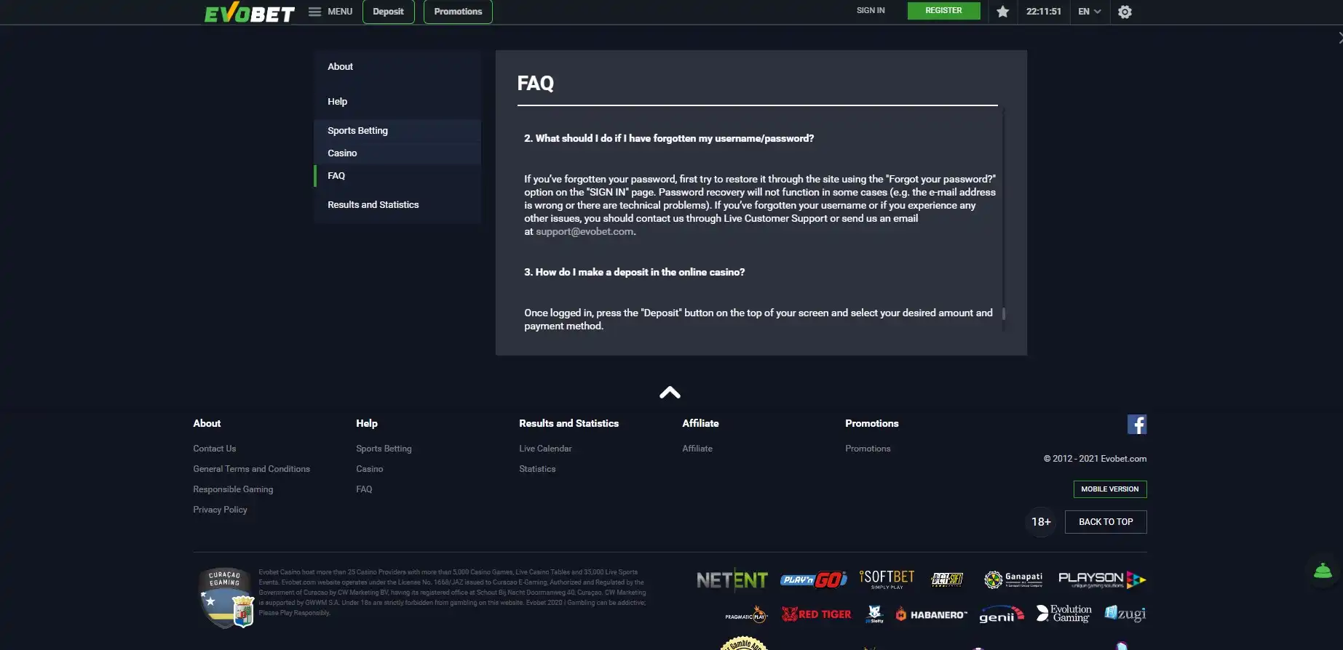Open the hamburger MENU icon
This screenshot has width=1343, height=650.
click(314, 12)
